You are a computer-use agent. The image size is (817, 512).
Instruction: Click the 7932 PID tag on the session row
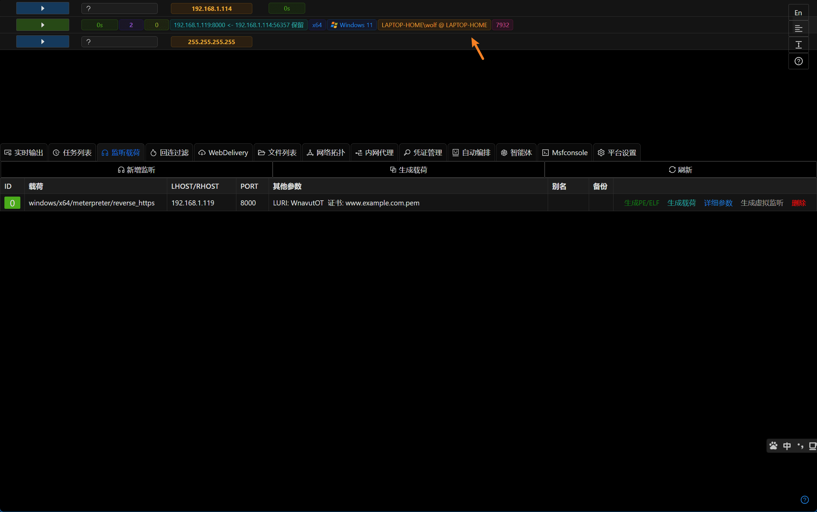(x=502, y=25)
